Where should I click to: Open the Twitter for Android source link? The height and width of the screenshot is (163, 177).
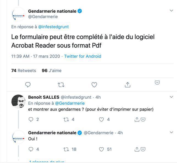pos(83,56)
